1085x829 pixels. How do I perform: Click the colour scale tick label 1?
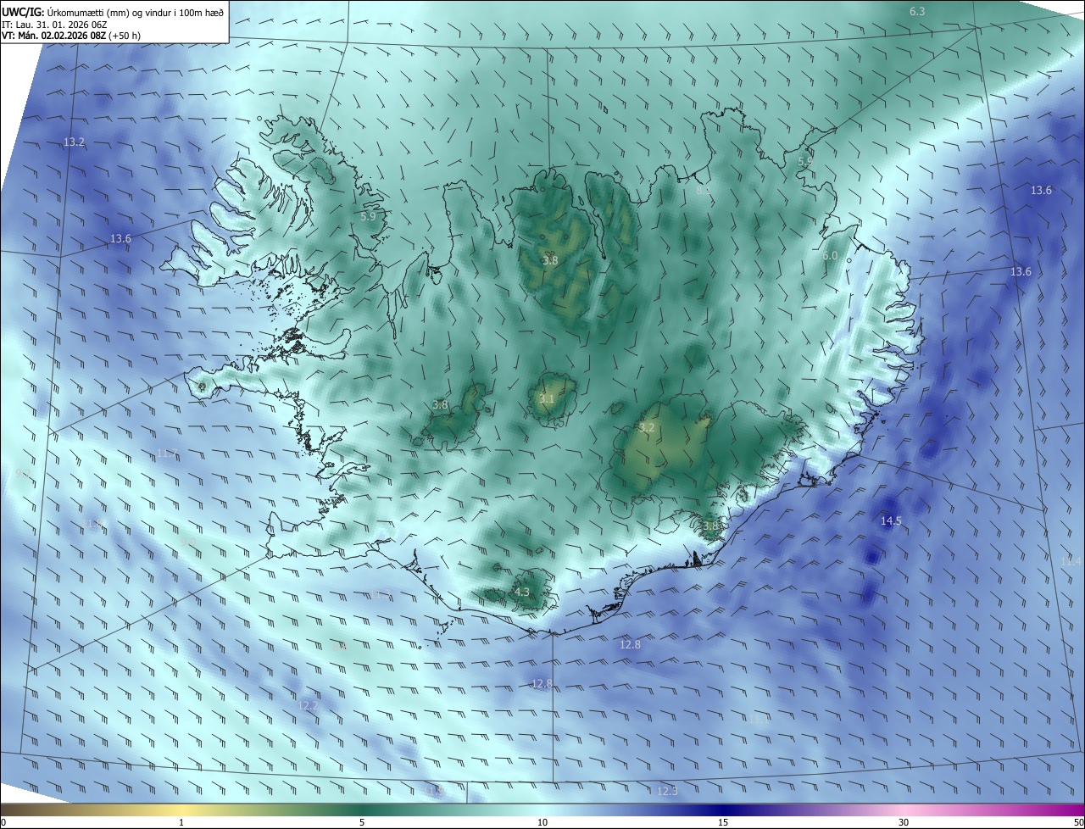[181, 822]
